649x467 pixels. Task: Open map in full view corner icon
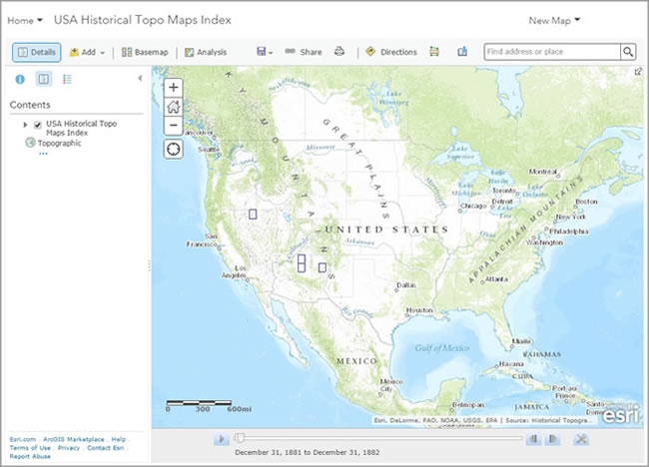638,72
